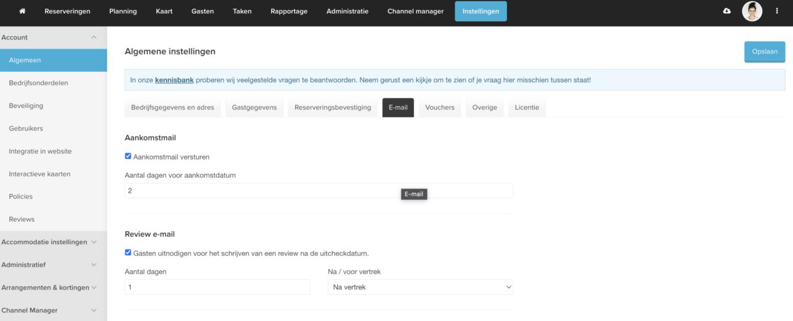
Task: Select the Licentie tab
Action: 527,107
